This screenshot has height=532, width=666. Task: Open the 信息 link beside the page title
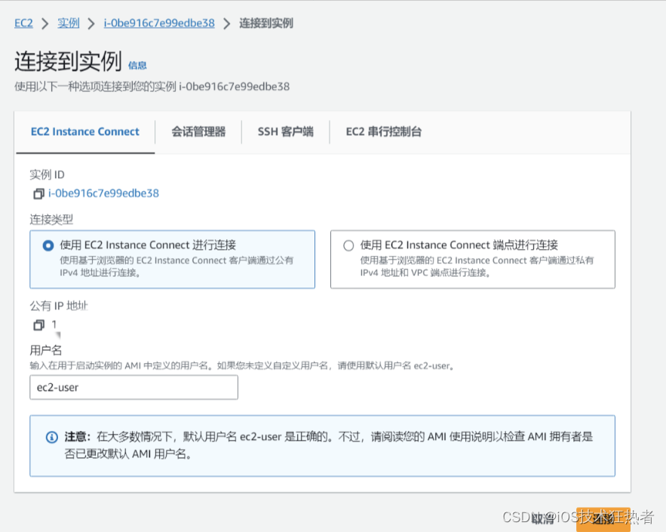(138, 66)
